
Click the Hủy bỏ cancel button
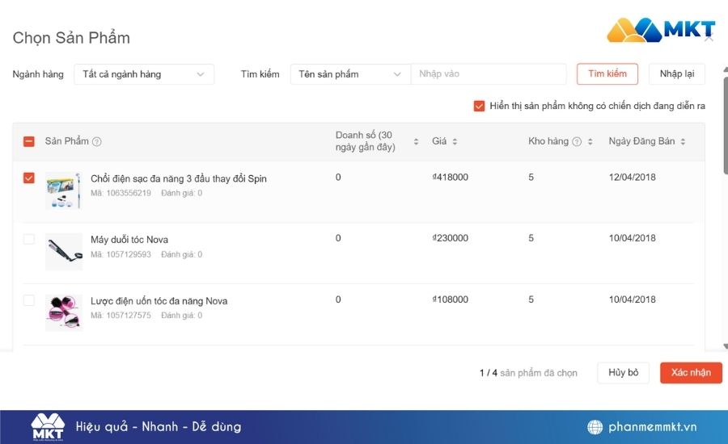623,373
